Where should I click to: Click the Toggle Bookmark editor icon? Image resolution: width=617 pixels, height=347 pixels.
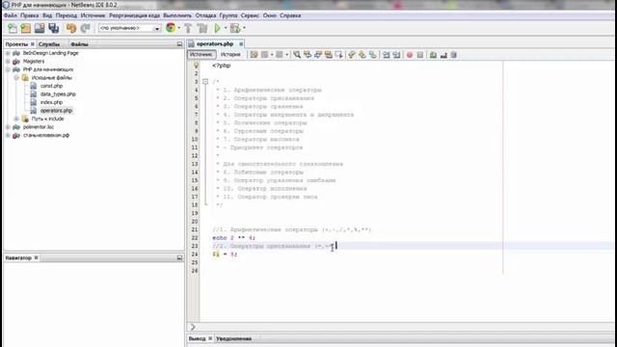point(373,55)
